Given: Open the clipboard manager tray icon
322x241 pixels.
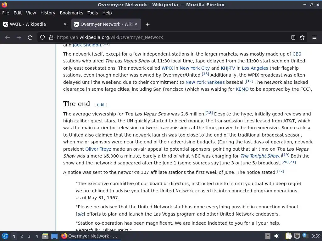Looking at the screenshot, I should 288,236.
